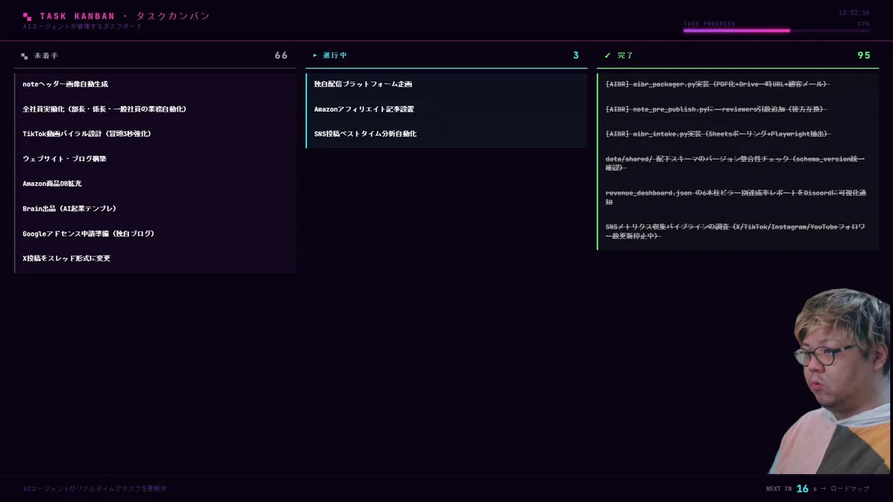The height and width of the screenshot is (502, 893).
Task: Open the Googleアドセンス申請準備 card
Action: 155,234
